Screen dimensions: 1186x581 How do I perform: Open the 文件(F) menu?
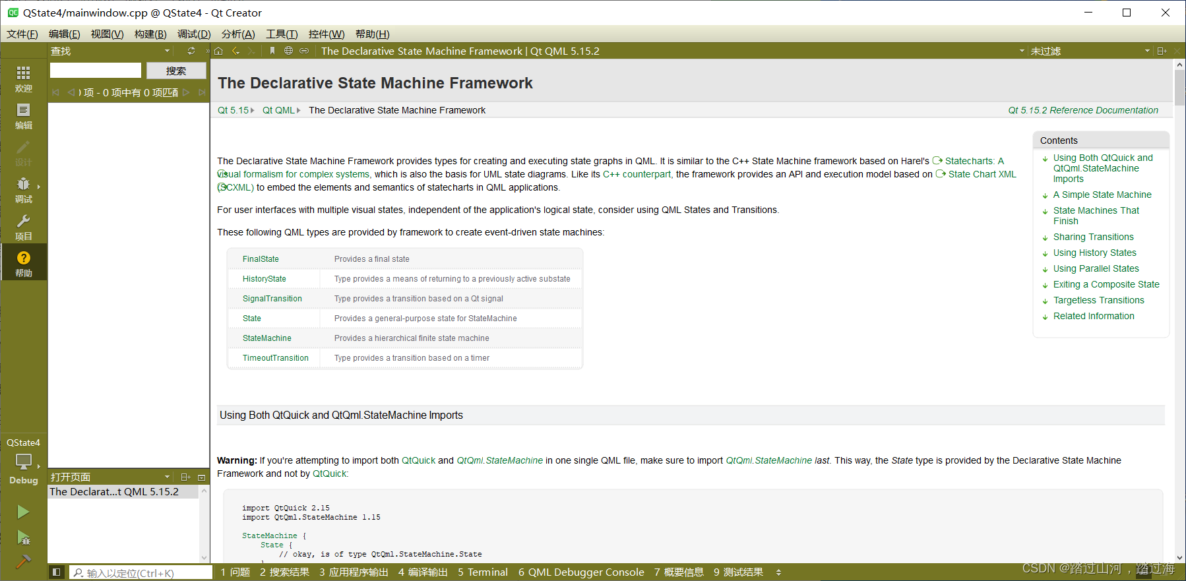tap(22, 34)
